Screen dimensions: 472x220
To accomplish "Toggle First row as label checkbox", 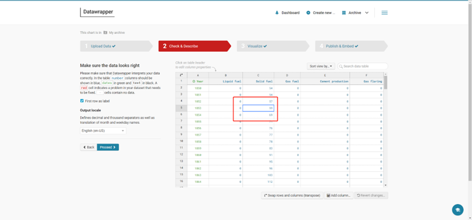I will [82, 101].
